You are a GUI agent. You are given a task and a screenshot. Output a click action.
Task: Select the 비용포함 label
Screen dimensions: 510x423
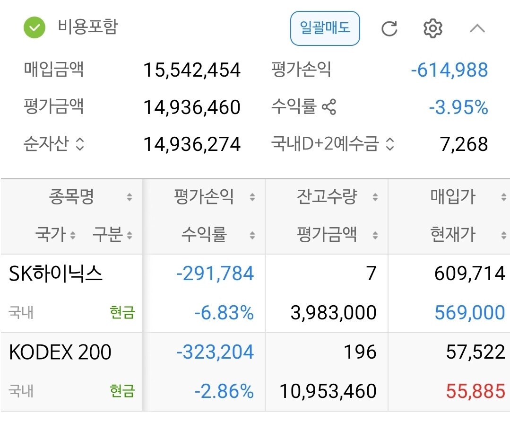[x=88, y=26]
